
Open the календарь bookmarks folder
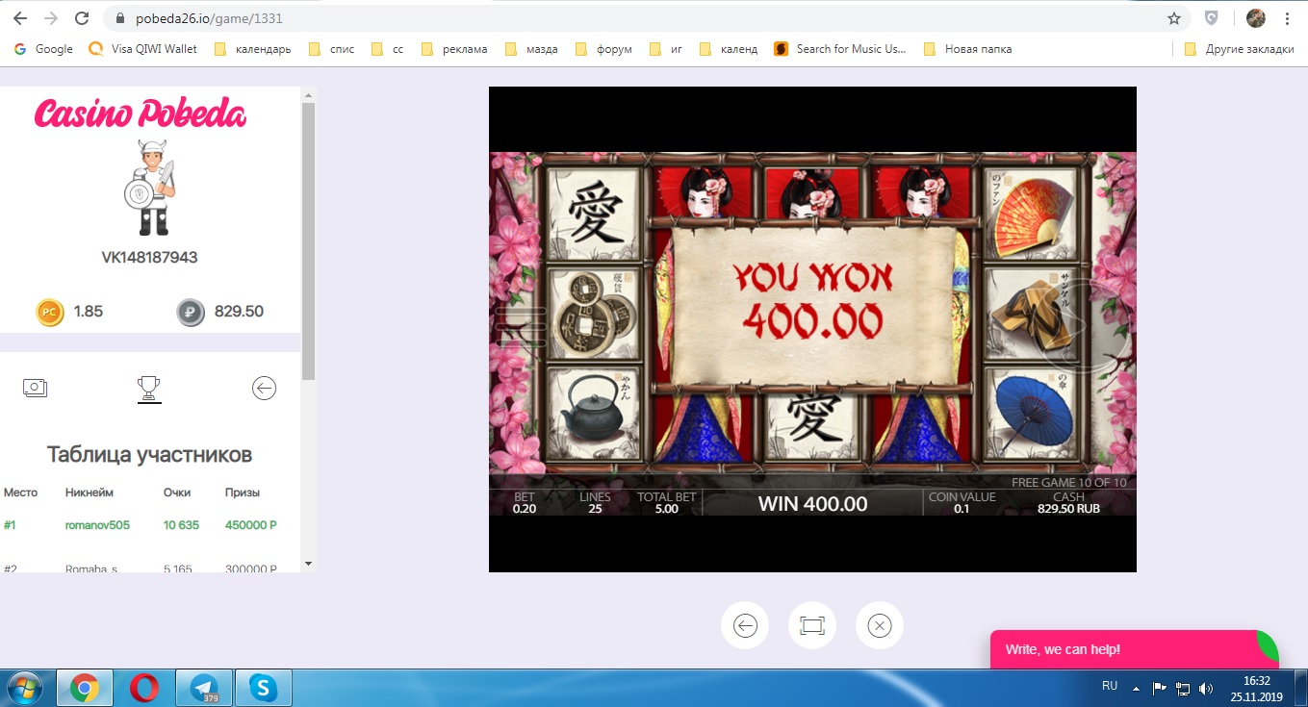click(x=252, y=49)
